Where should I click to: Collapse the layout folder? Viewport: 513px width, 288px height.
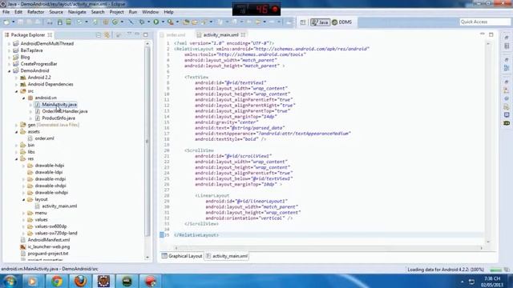pos(23,199)
